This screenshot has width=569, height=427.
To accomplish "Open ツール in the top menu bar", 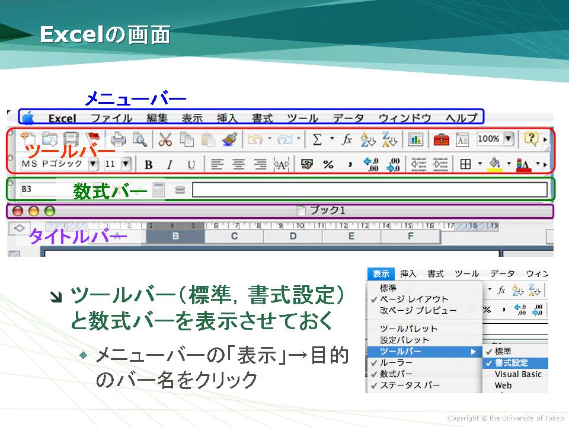I will (x=303, y=118).
